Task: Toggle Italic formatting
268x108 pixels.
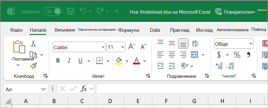Action: click(x=69, y=61)
